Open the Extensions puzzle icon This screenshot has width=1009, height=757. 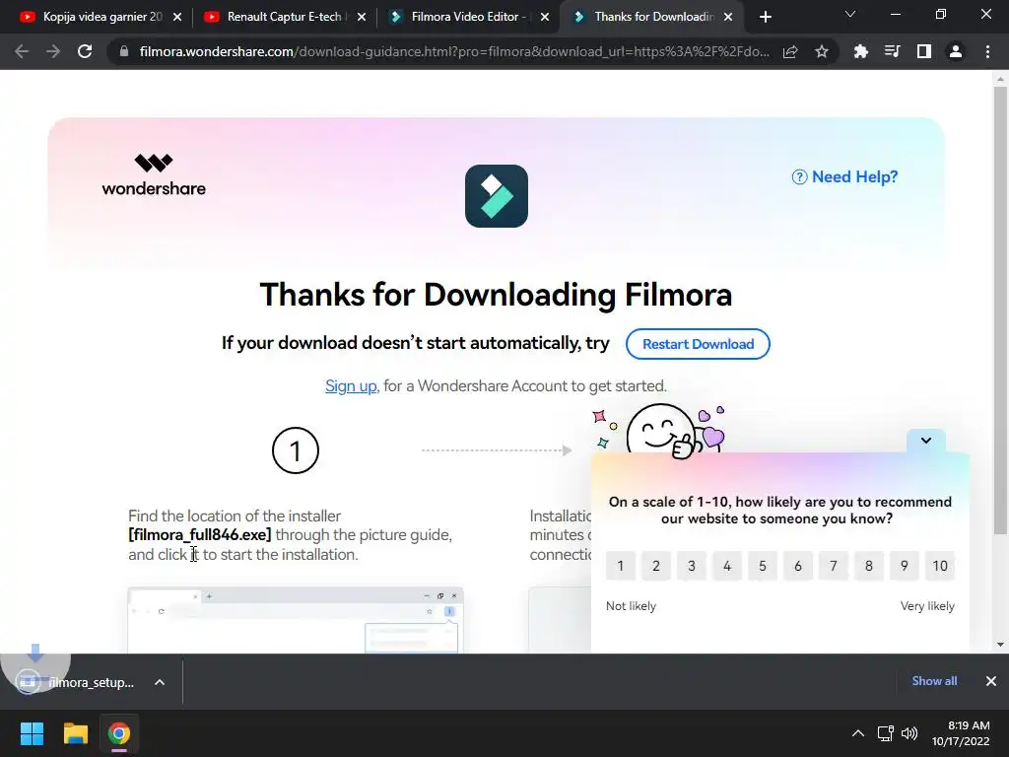(860, 51)
